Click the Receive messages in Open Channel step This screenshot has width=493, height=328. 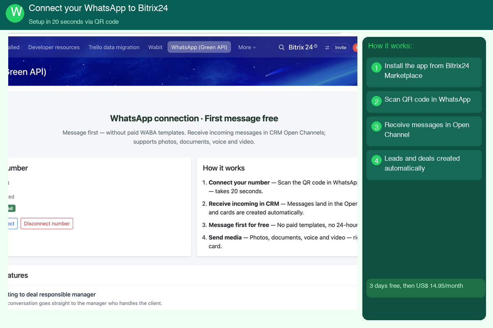pyautogui.click(x=424, y=131)
